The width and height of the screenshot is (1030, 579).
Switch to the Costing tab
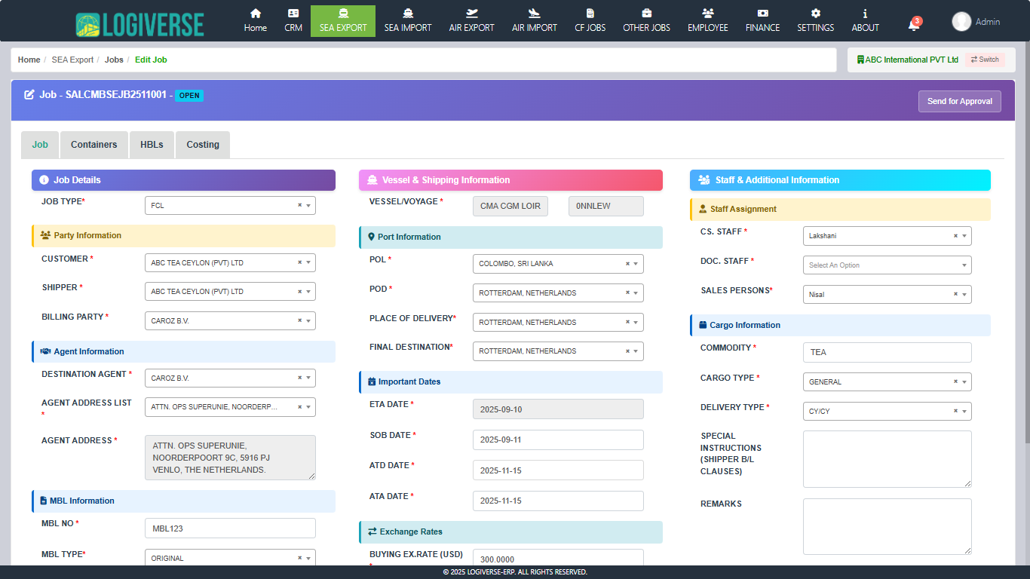click(x=203, y=145)
